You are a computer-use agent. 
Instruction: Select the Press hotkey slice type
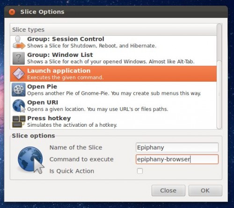113,122
